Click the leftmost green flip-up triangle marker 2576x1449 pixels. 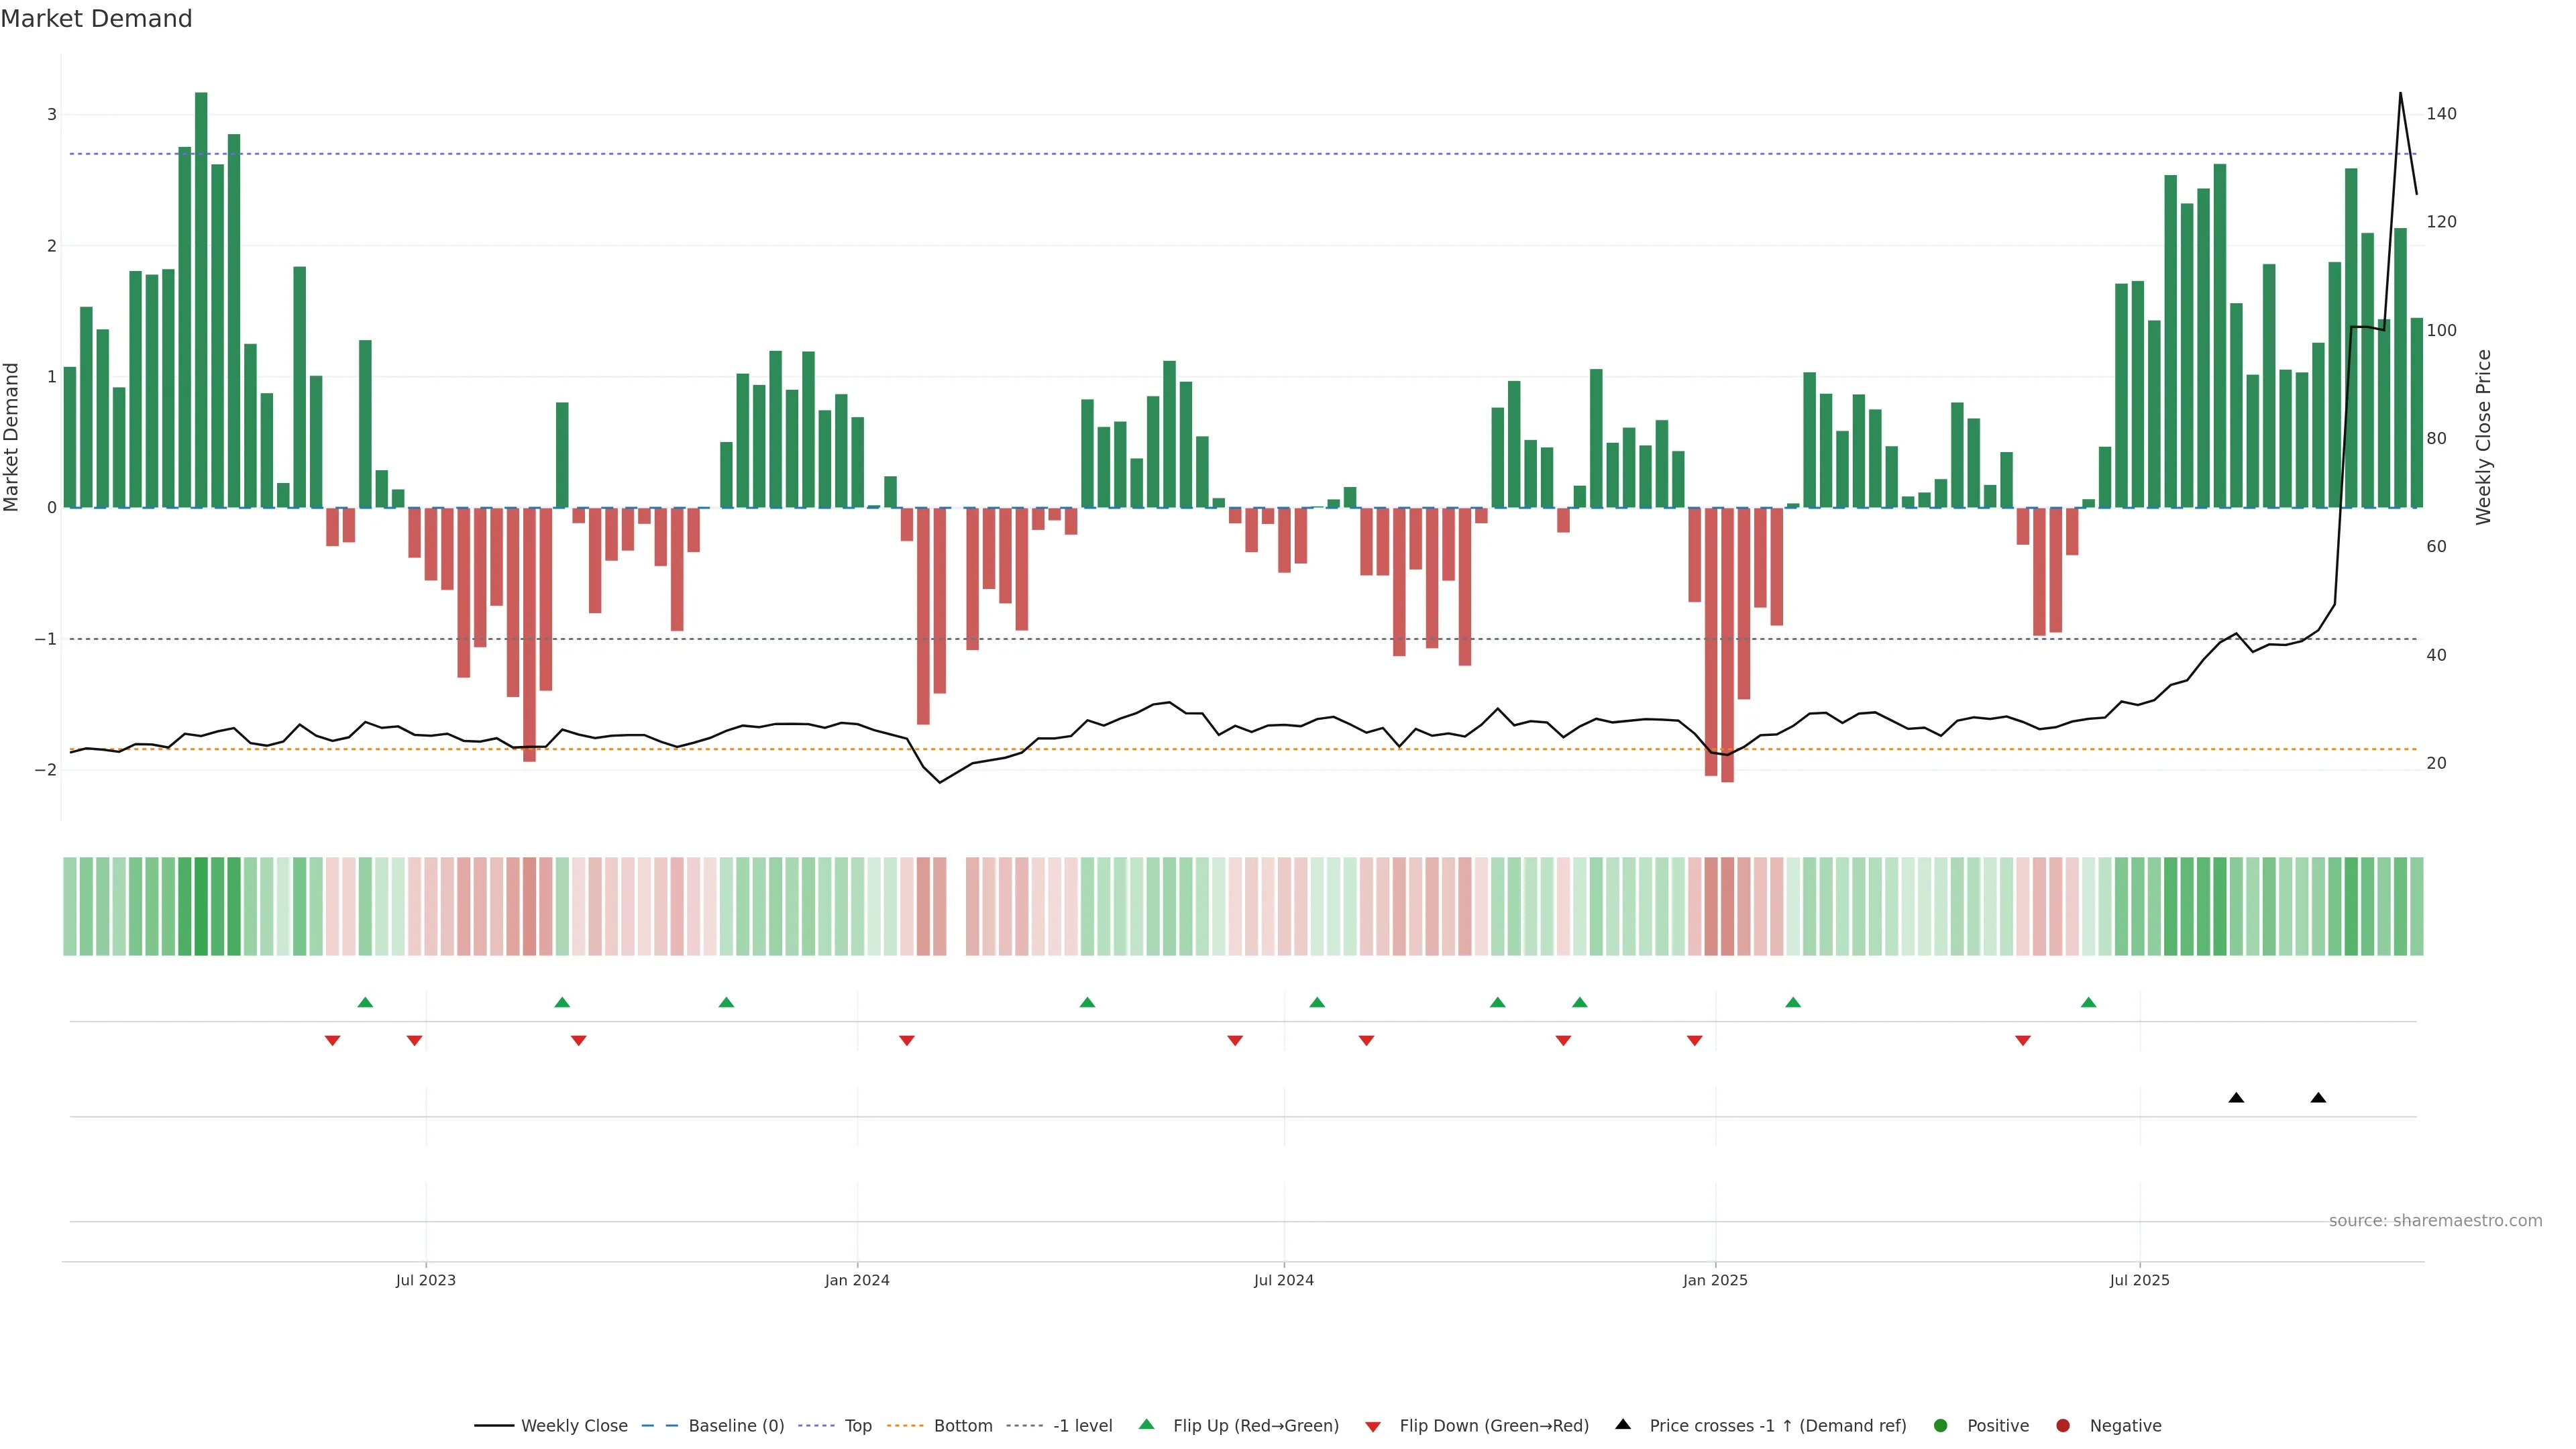tap(365, 1002)
